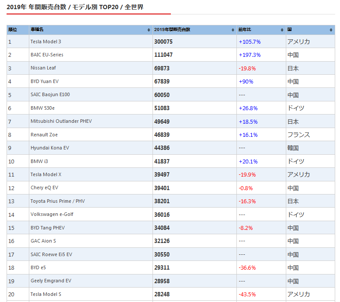Sort by 国 column arrows

(x=331, y=30)
